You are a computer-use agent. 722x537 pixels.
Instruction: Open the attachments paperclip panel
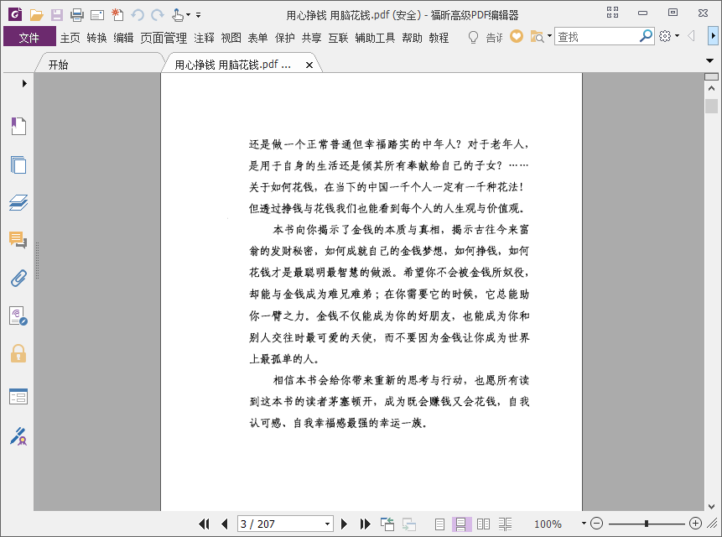tap(18, 279)
